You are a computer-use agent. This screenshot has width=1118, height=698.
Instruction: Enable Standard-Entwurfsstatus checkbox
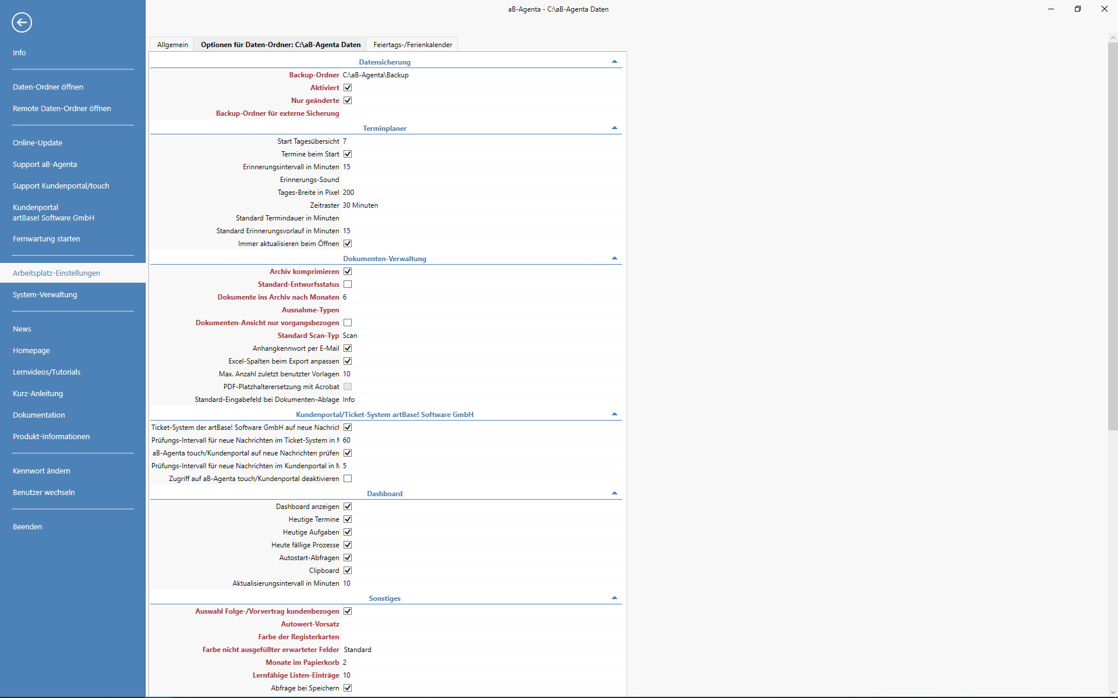click(348, 284)
